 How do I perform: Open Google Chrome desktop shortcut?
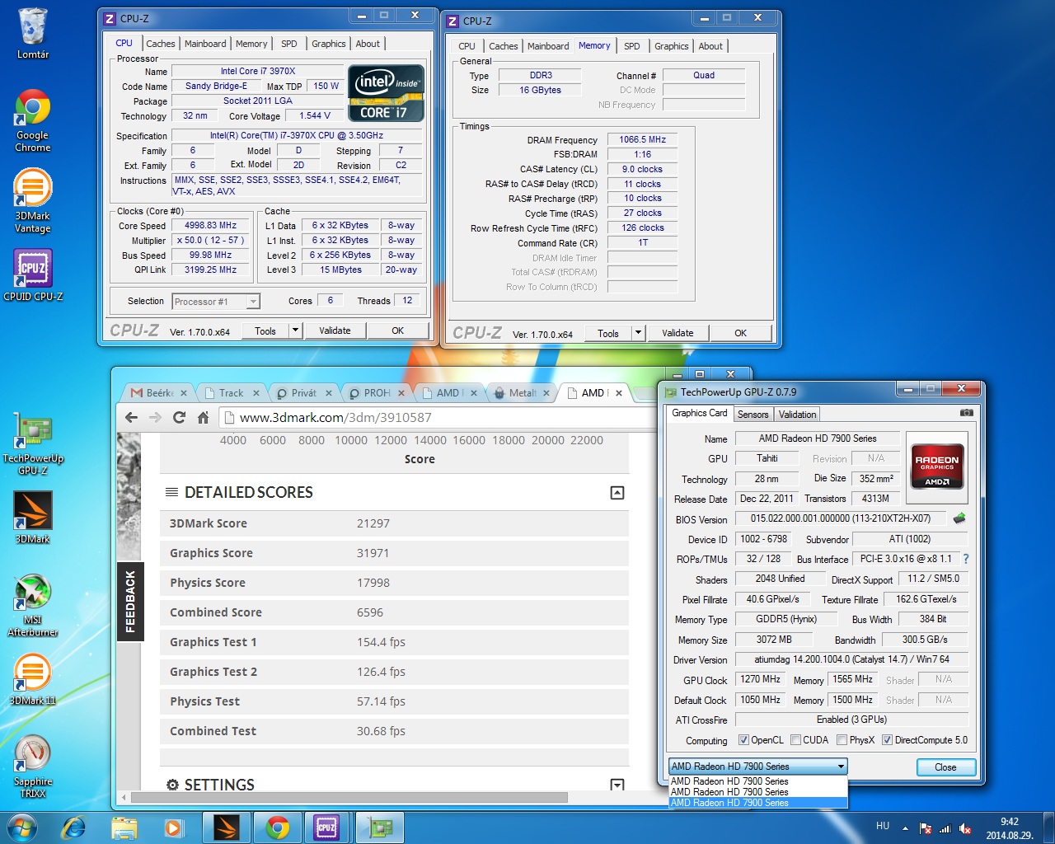coord(32,120)
